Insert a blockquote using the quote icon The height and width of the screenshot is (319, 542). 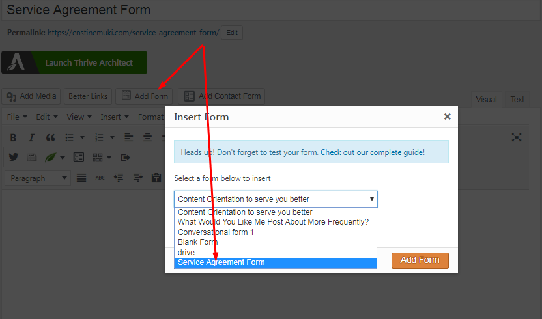pos(50,138)
